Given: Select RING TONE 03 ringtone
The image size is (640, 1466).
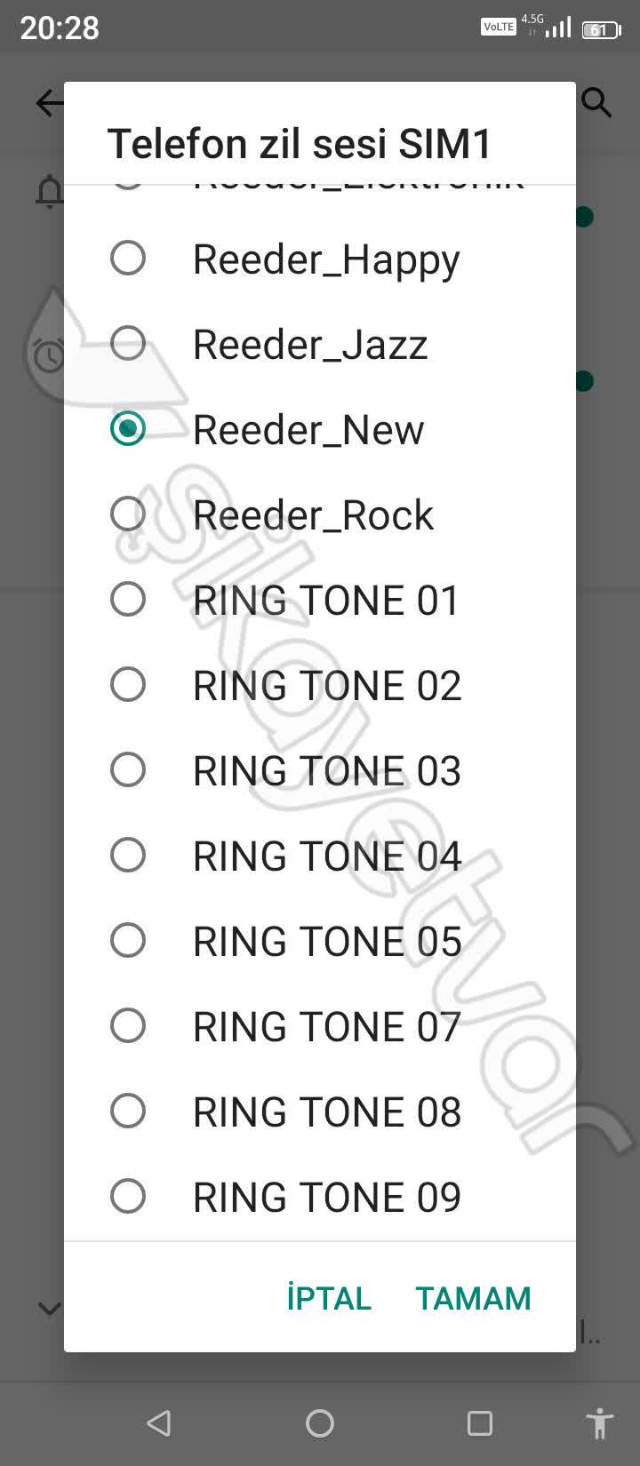Looking at the screenshot, I should tap(326, 770).
